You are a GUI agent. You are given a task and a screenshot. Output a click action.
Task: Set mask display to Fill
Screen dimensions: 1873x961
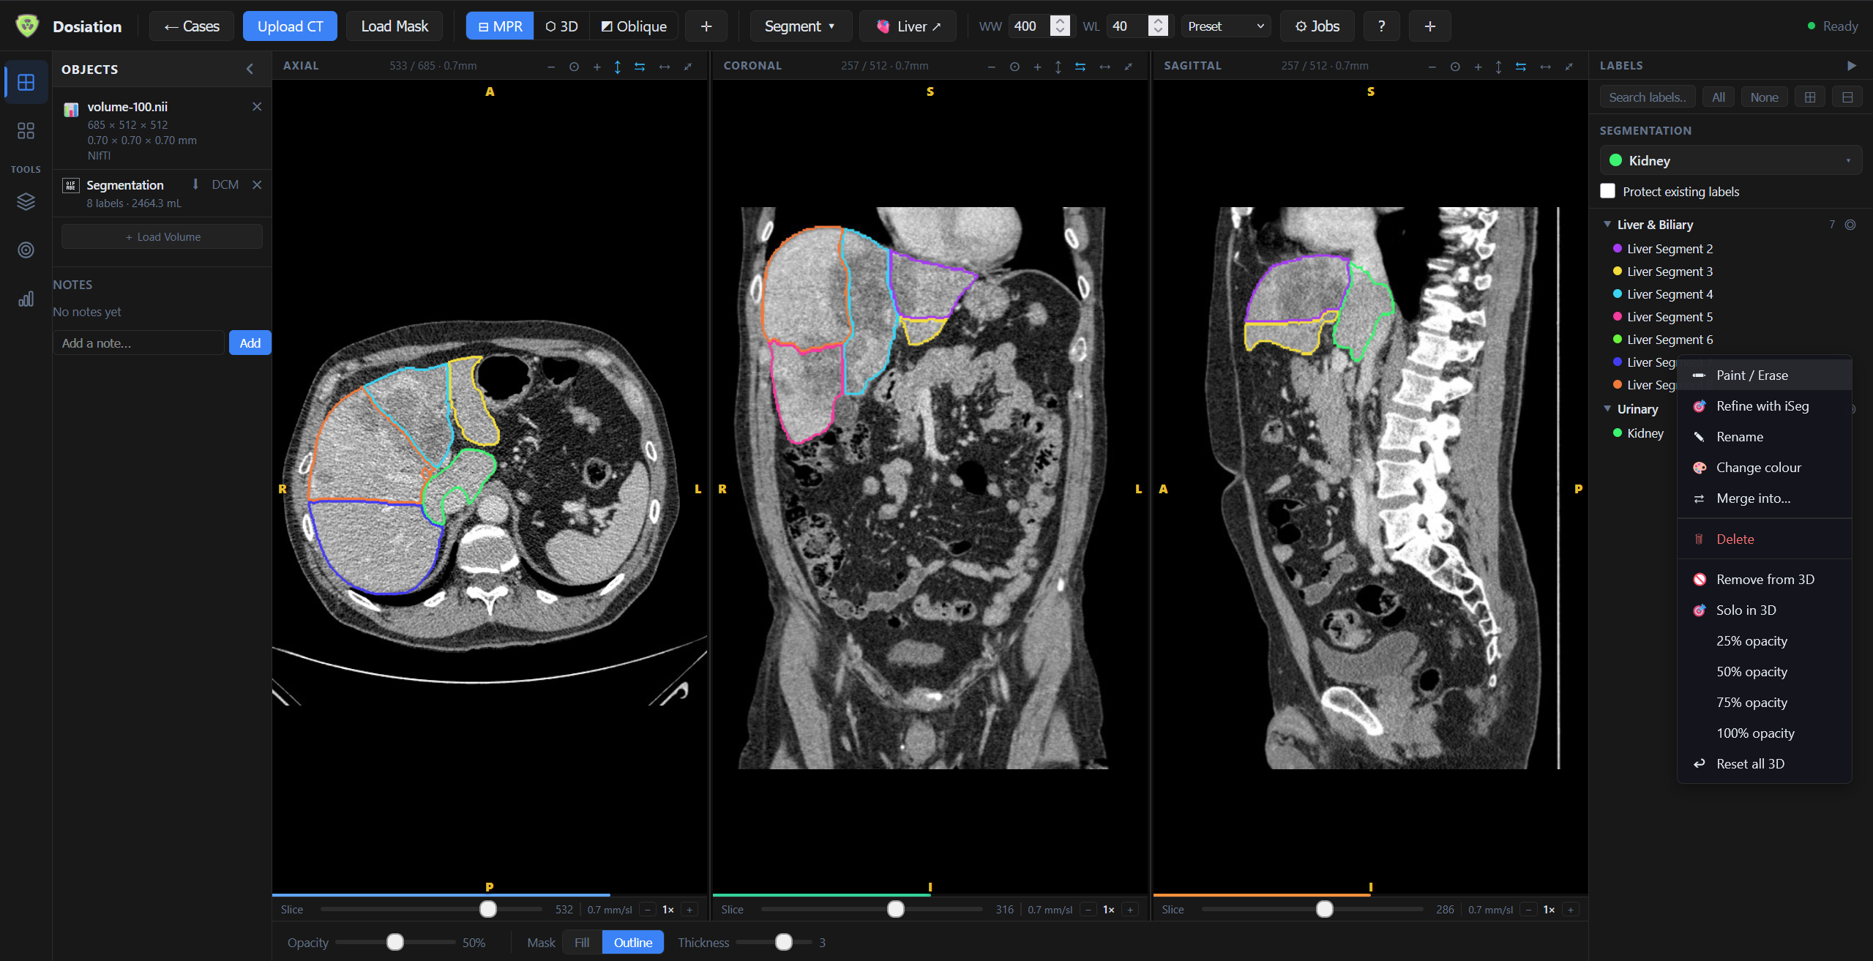[x=582, y=942]
